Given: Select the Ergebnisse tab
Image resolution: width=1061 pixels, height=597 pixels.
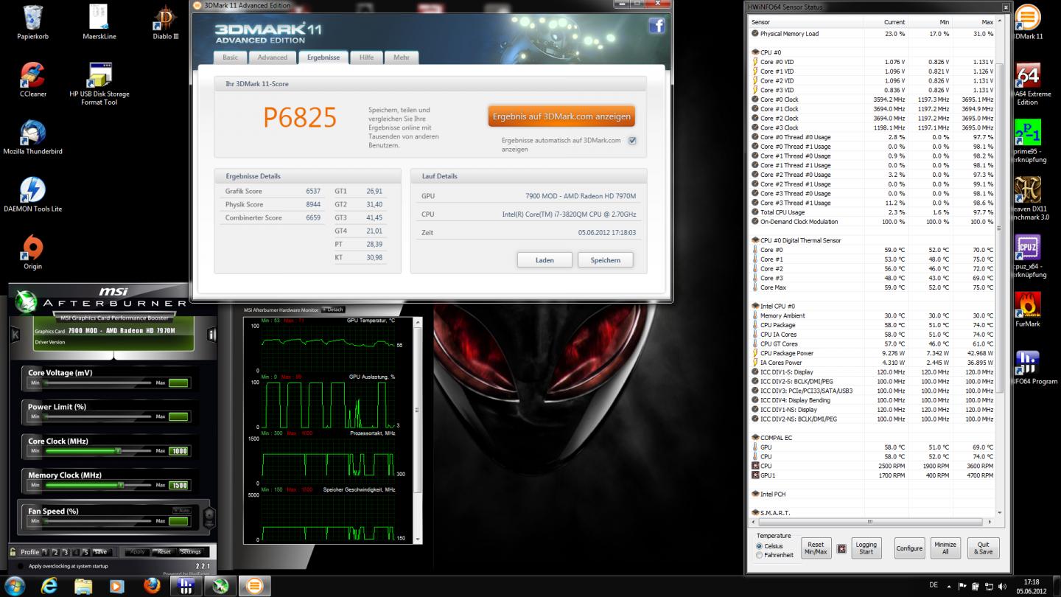Looking at the screenshot, I should tap(323, 57).
